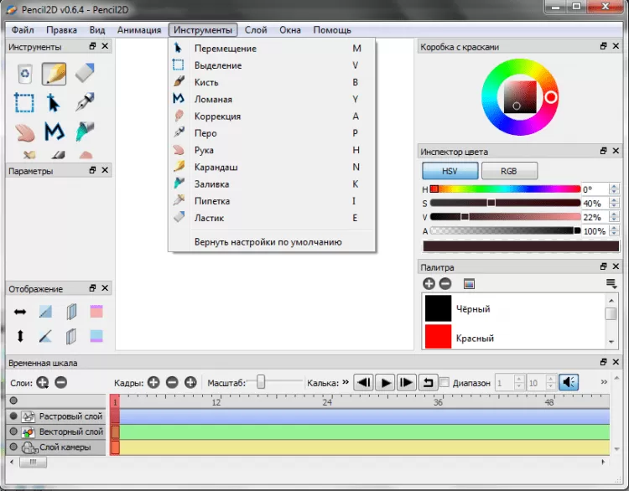This screenshot has height=491, width=629.
Task: Open the Анимация menu
Action: (x=139, y=29)
